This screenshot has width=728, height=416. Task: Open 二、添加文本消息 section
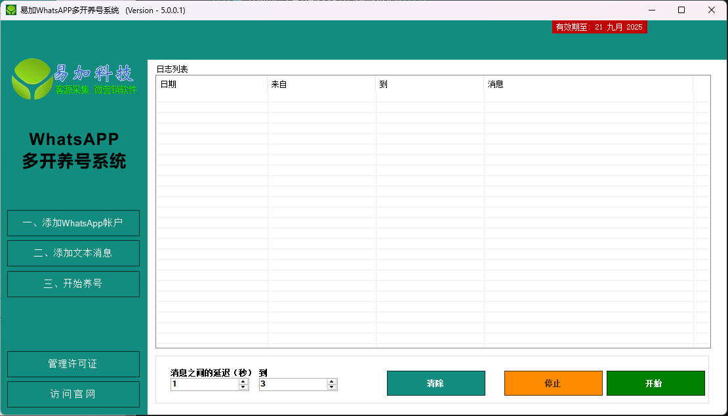pos(73,253)
